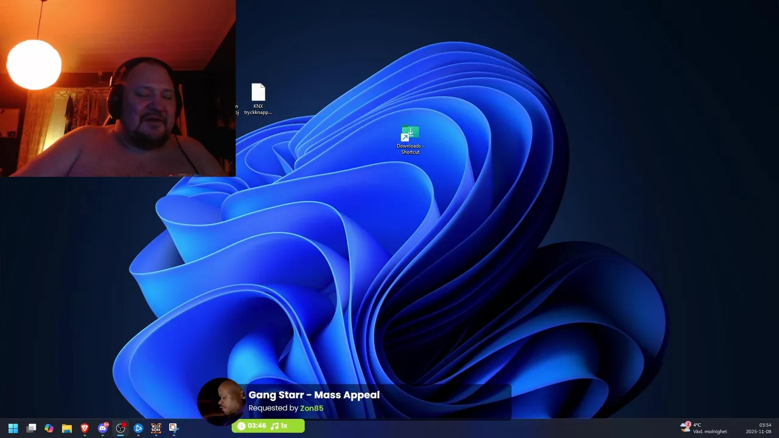Click the Gang Starr album art thumbnail
The image size is (779, 438).
[x=222, y=400]
